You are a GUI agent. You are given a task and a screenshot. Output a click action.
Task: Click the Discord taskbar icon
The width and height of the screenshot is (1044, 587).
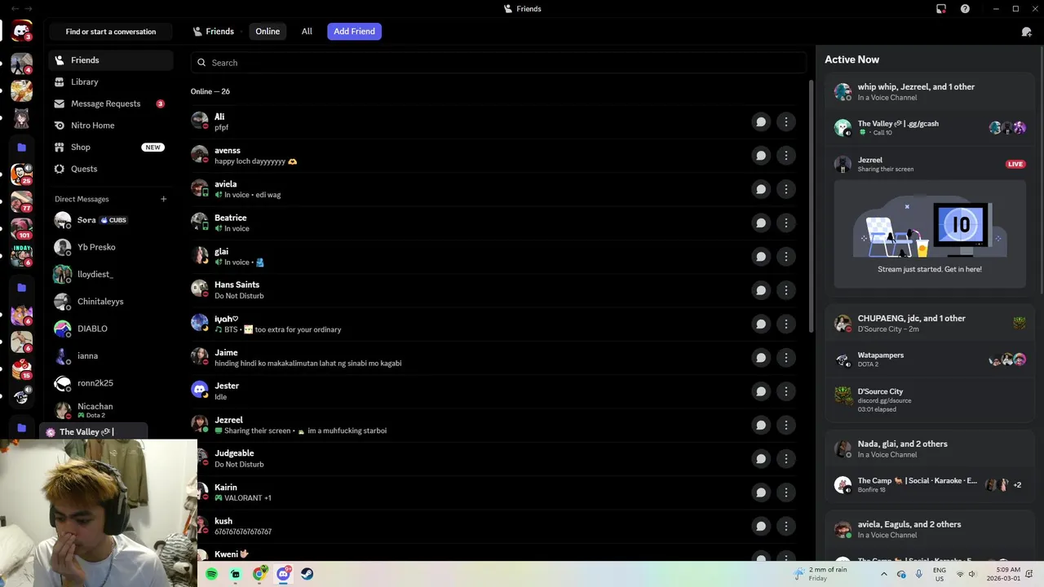[x=283, y=574]
